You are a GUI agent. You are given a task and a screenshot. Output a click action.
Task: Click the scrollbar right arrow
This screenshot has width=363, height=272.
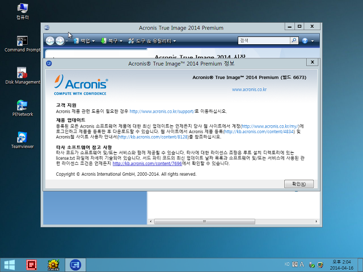pyautogui.click(x=316, y=222)
